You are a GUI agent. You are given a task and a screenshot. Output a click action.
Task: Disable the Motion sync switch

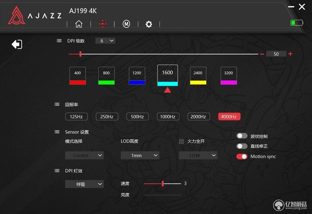tap(242, 156)
